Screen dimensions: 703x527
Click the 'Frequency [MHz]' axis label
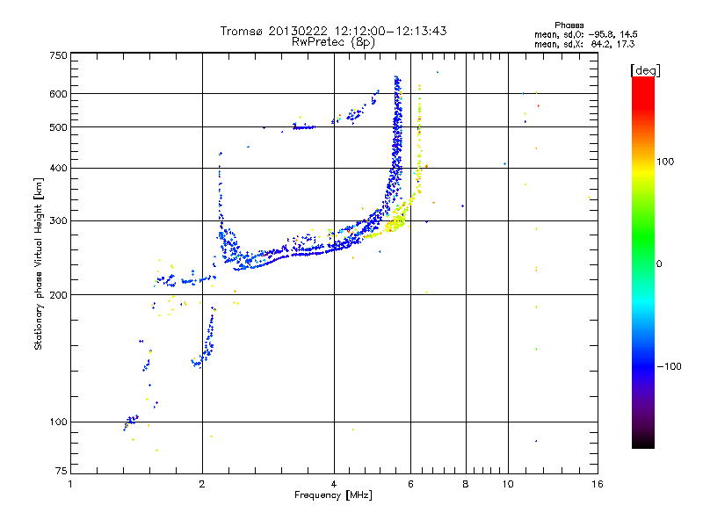tap(333, 495)
